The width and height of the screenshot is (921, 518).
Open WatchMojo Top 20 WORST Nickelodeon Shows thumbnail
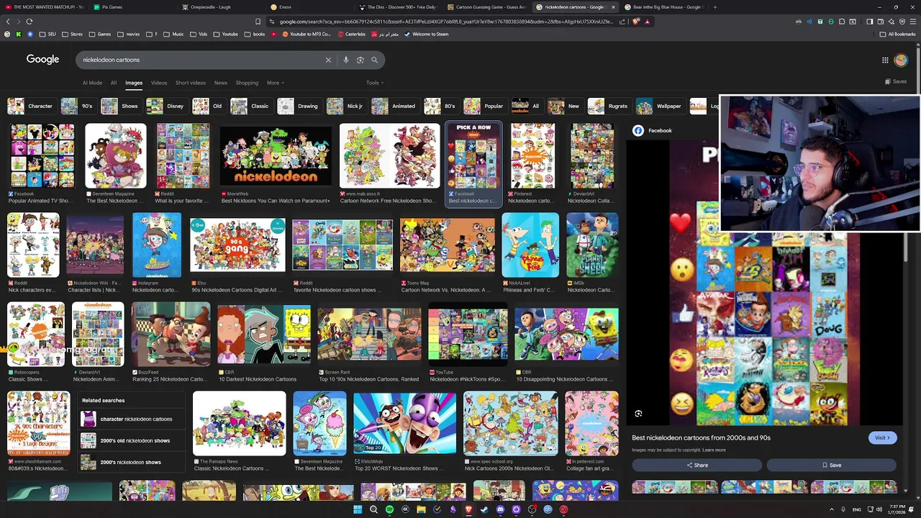(404, 423)
